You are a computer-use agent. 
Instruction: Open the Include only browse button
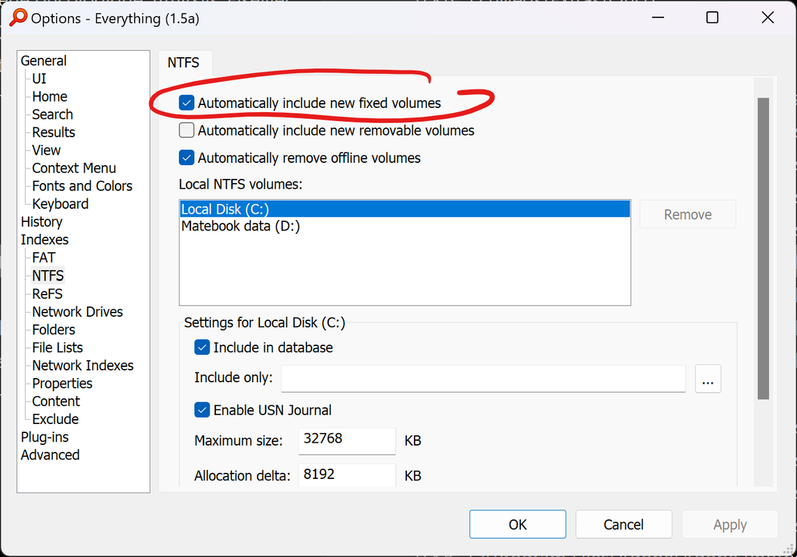coord(708,379)
